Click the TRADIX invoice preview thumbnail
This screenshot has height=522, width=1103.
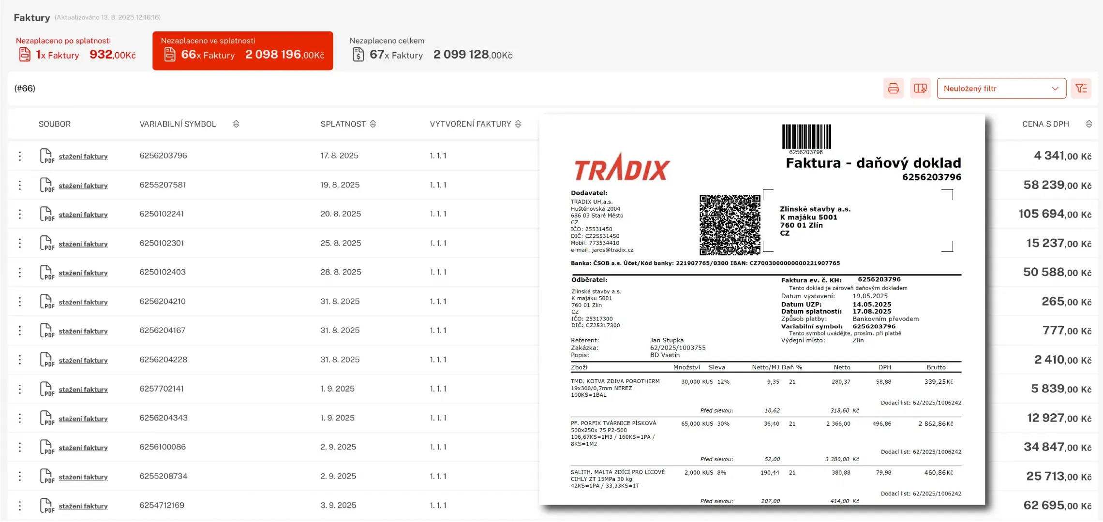coord(762,309)
